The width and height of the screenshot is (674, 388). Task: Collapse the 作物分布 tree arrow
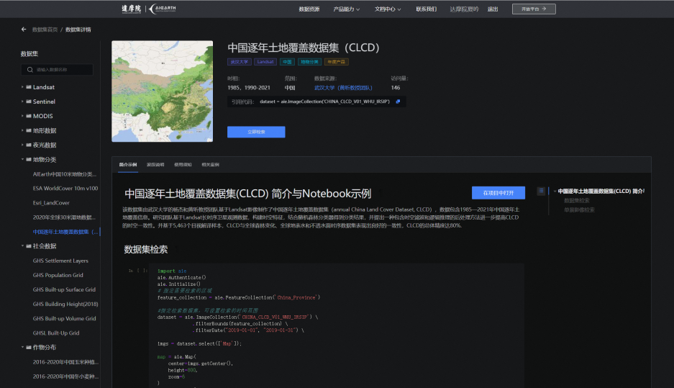click(22, 347)
